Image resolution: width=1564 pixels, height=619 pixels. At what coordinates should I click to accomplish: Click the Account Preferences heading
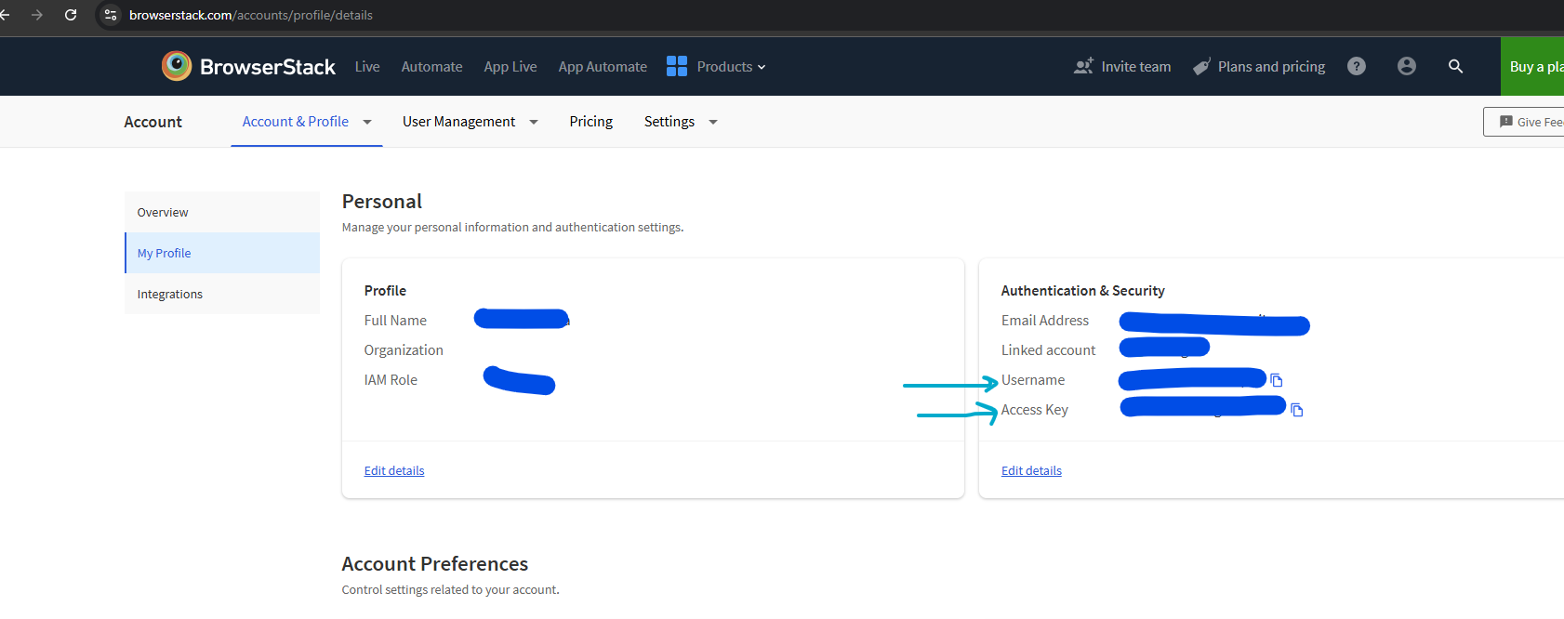point(435,564)
